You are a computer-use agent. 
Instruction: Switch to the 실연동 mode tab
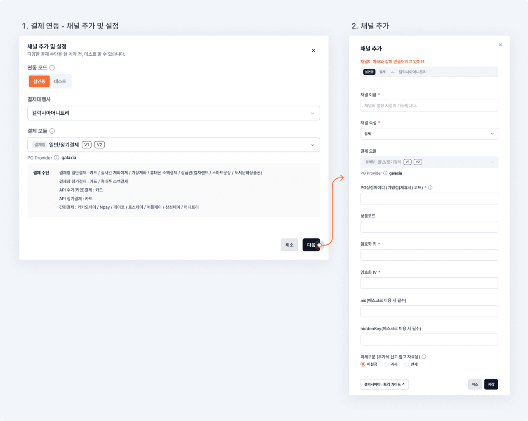click(39, 81)
